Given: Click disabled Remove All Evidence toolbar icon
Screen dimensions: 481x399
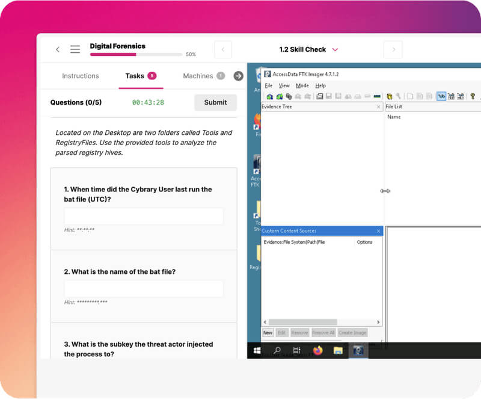Looking at the screenshot, I should (307, 96).
